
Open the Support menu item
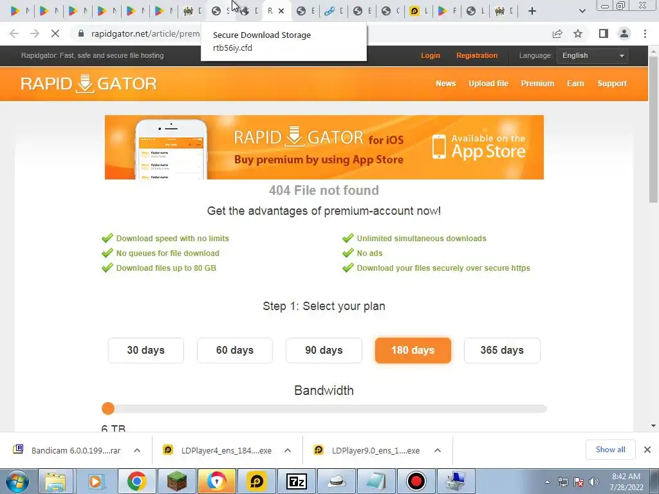(x=612, y=84)
